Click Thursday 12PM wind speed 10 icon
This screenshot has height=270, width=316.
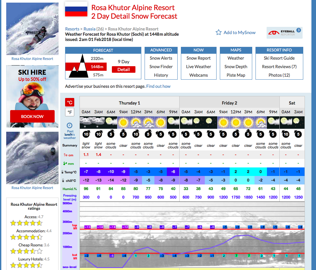click(136, 134)
